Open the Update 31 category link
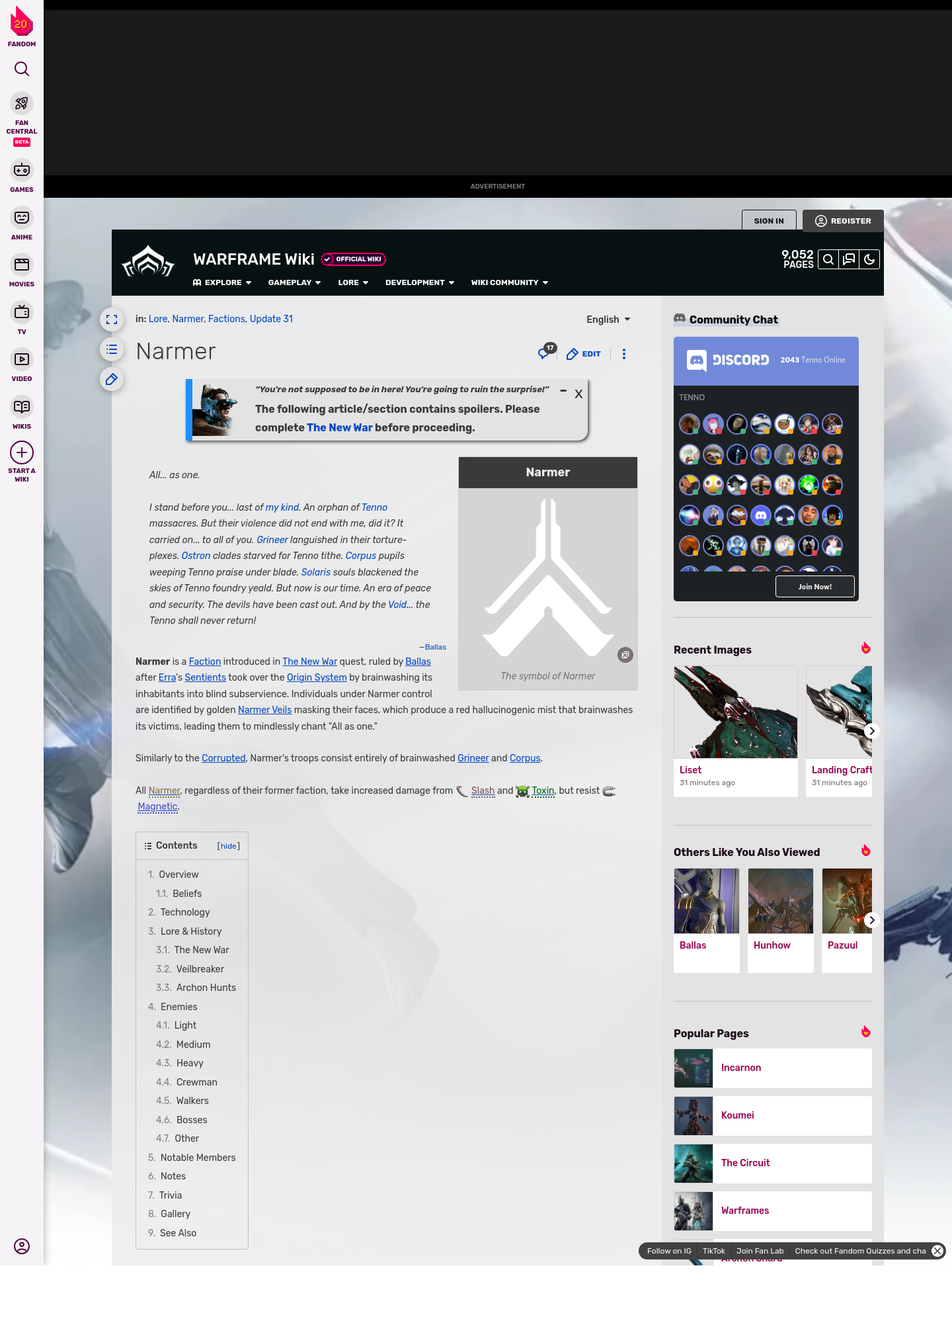 (271, 319)
